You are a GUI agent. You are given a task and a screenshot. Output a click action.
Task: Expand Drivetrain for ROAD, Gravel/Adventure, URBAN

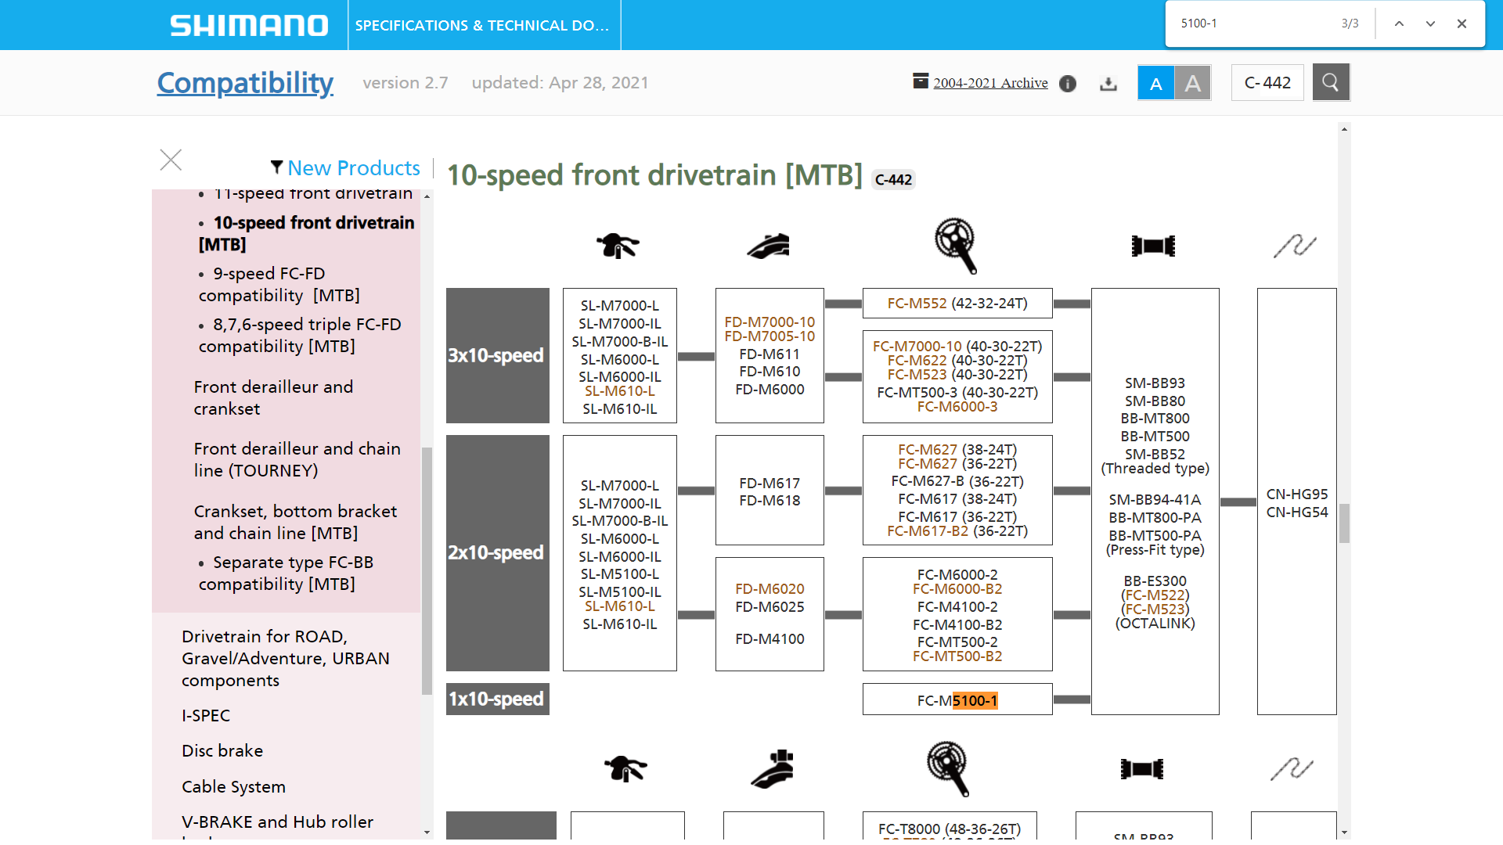tap(286, 658)
